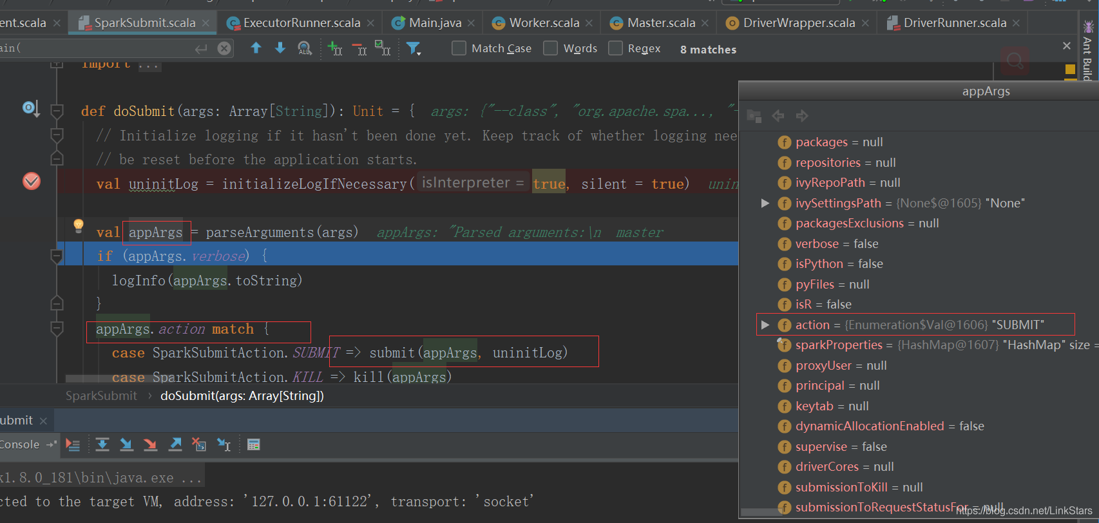Click the forward arrow in appArgs popup
This screenshot has width=1099, height=523.
(x=802, y=116)
